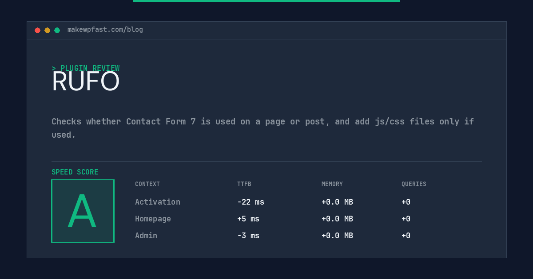Select the Homepage row label
Image resolution: width=533 pixels, height=279 pixels.
[153, 219]
